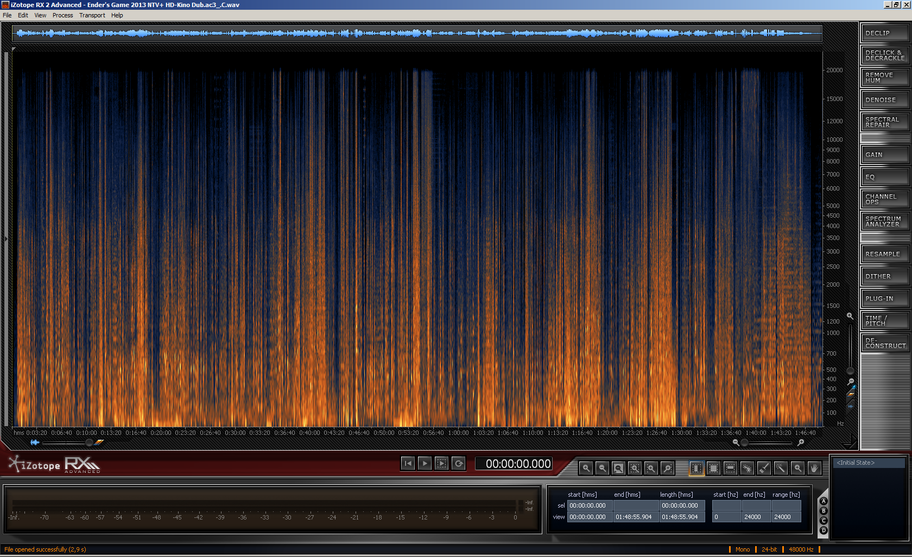This screenshot has width=912, height=557.
Task: Open the Spectral Repair module
Action: point(884,122)
